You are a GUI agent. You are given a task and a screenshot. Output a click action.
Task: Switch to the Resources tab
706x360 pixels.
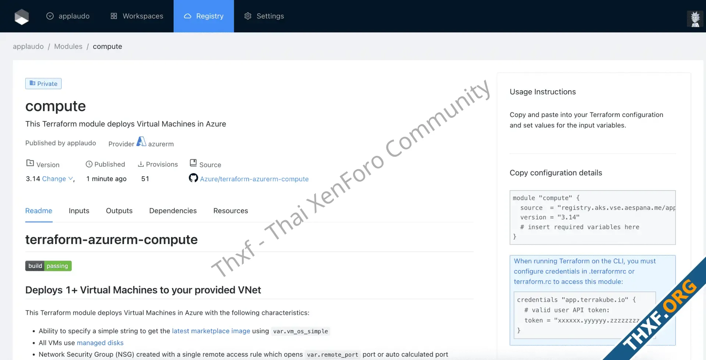(231, 211)
